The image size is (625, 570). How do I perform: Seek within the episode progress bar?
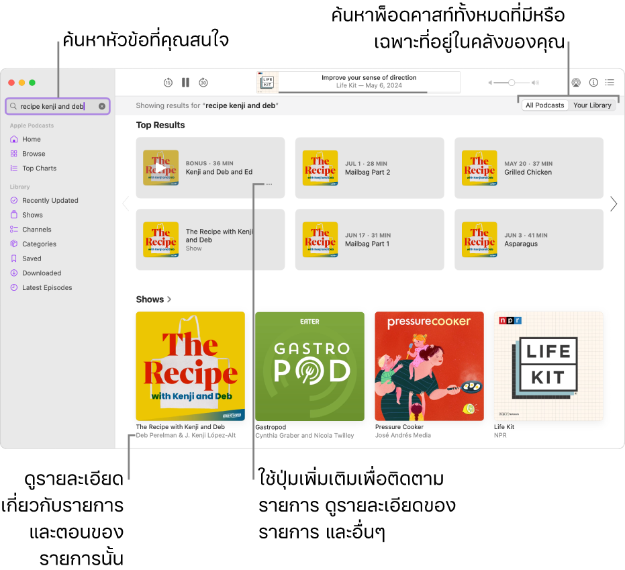point(369,93)
